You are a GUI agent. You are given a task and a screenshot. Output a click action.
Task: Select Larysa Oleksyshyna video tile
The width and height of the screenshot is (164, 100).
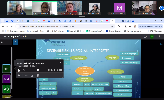69,8
